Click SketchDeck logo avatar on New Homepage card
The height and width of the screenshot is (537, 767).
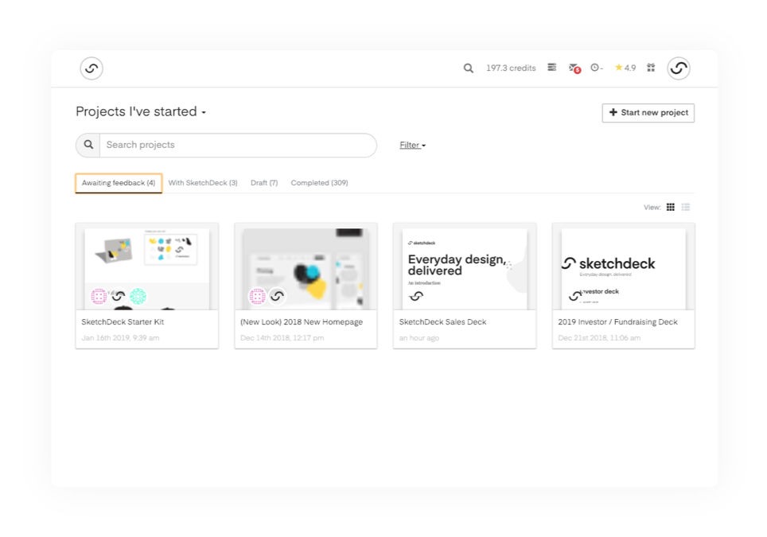point(278,296)
